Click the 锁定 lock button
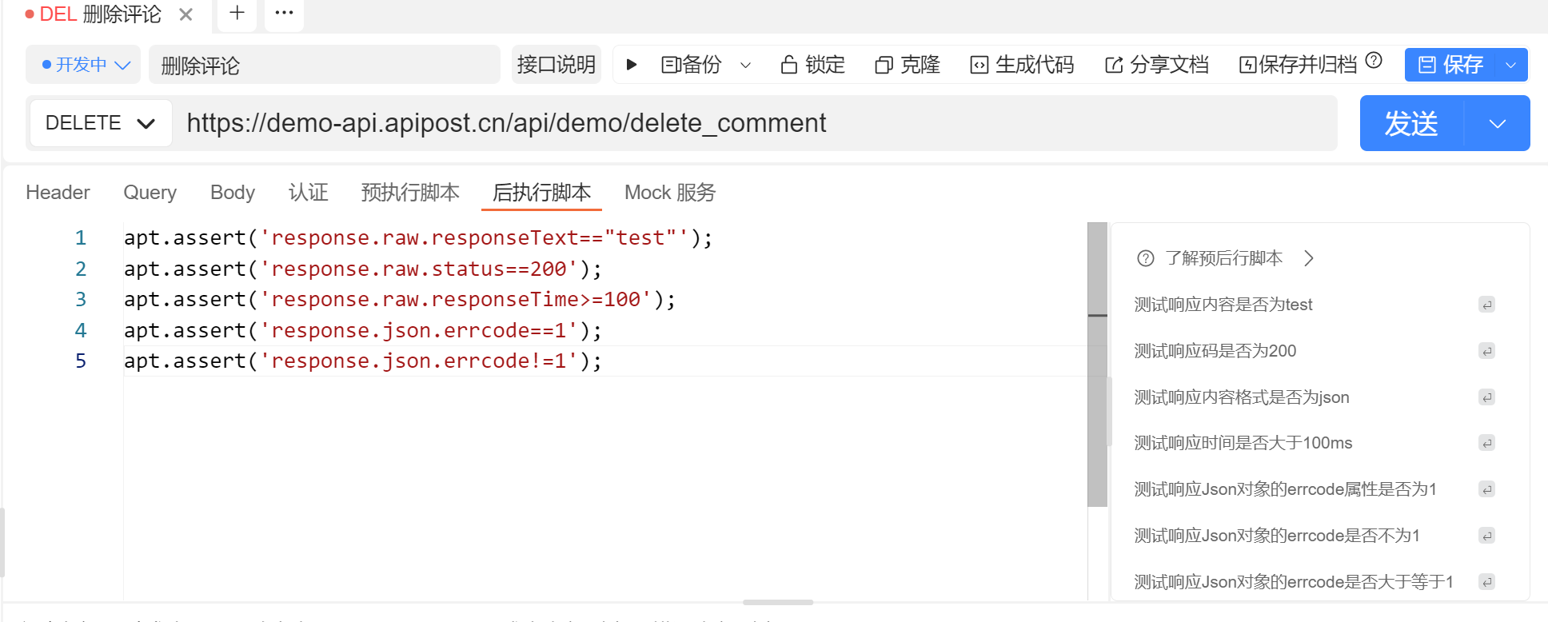The width and height of the screenshot is (1548, 622). 812,65
